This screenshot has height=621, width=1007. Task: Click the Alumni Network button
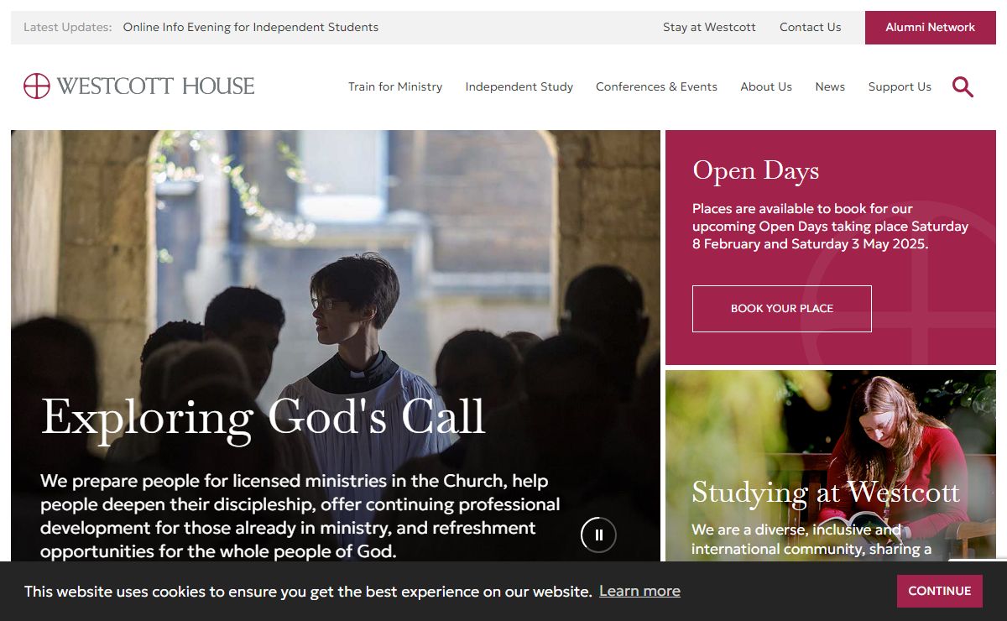click(x=931, y=27)
